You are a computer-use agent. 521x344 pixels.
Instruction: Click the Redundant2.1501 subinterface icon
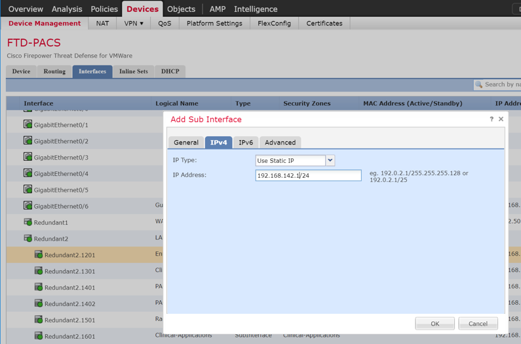pyautogui.click(x=39, y=319)
